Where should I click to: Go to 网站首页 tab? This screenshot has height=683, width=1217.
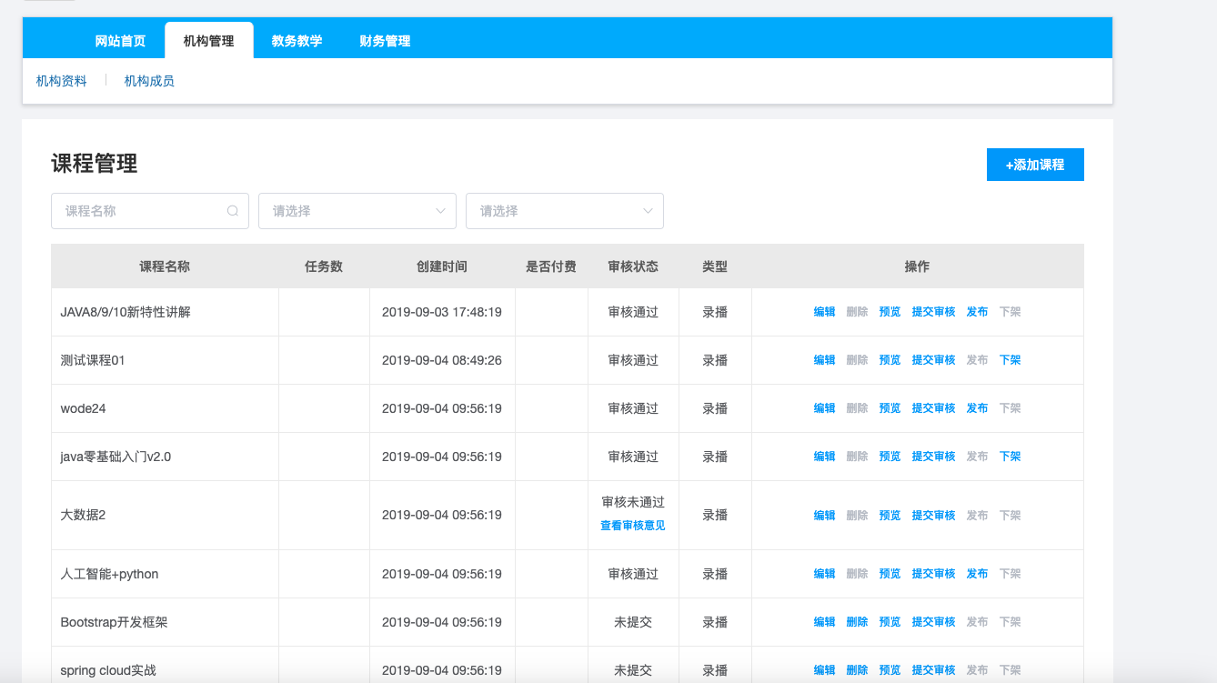coord(120,41)
